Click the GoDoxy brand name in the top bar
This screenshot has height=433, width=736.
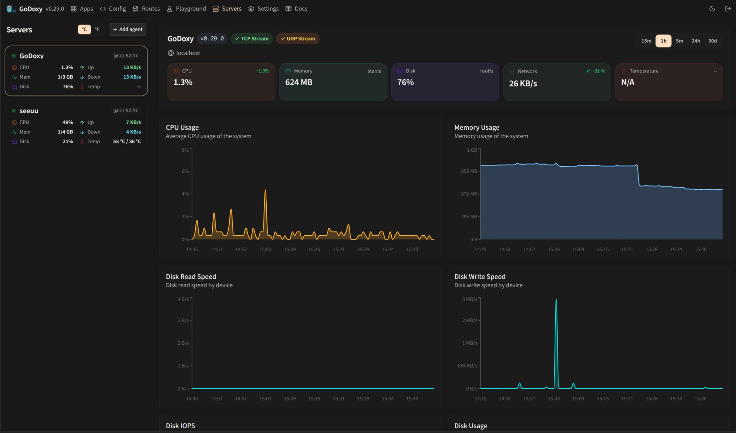[31, 9]
